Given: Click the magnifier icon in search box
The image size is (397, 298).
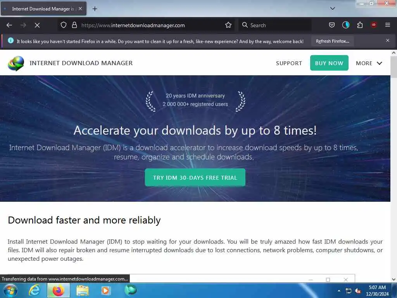Looking at the screenshot, I should pos(245,25).
